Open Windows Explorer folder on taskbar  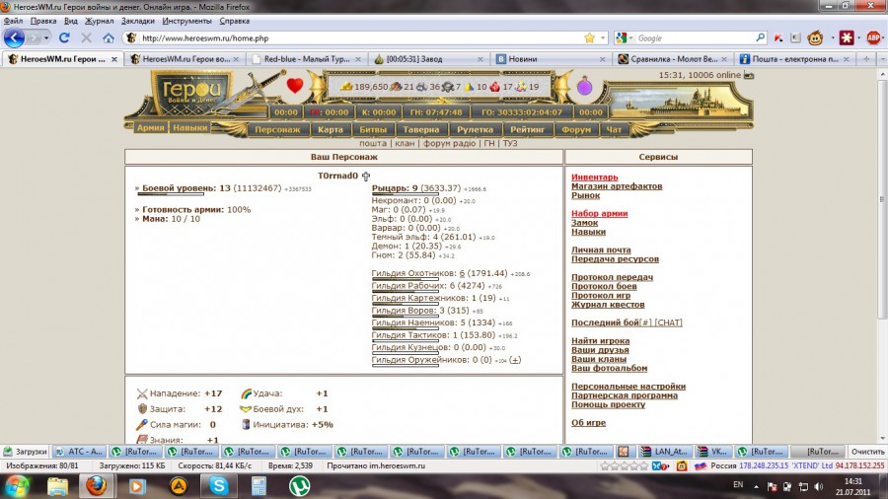(x=57, y=486)
